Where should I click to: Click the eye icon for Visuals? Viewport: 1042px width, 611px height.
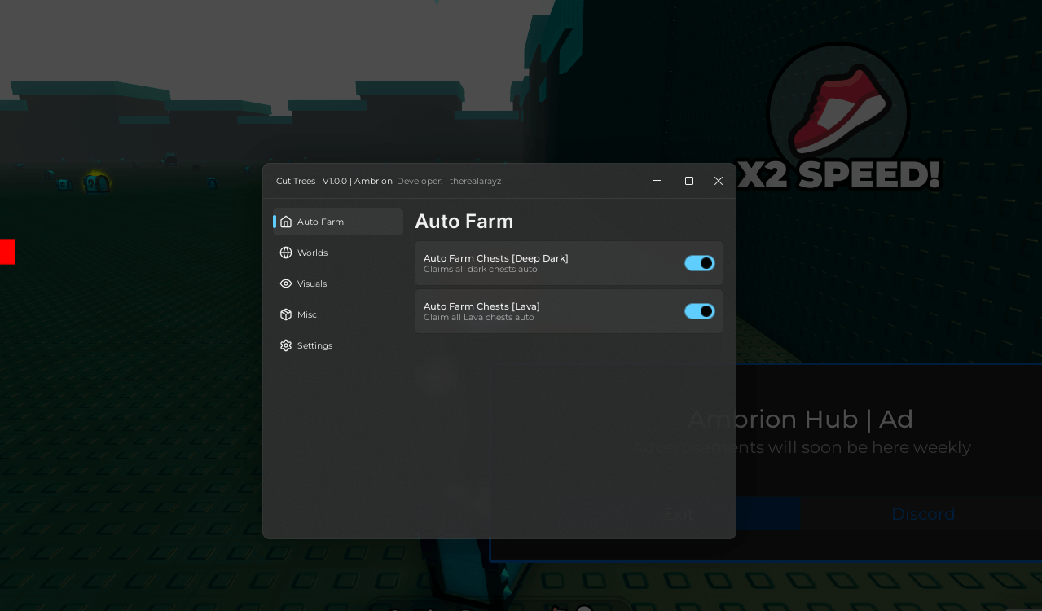[x=286, y=284]
